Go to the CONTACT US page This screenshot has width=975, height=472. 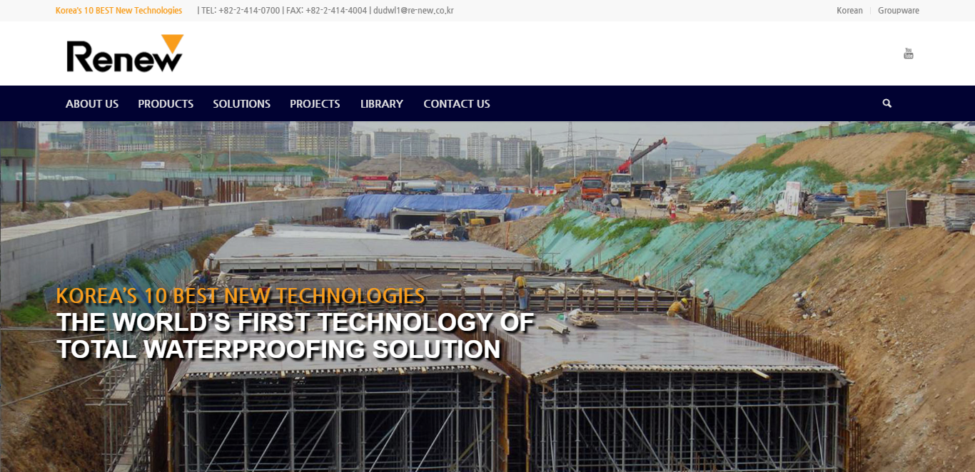(457, 103)
